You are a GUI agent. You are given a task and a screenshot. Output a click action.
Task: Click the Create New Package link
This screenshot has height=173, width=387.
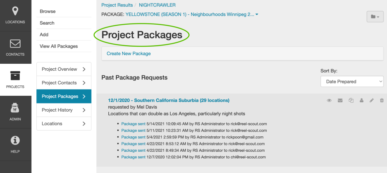[128, 54]
